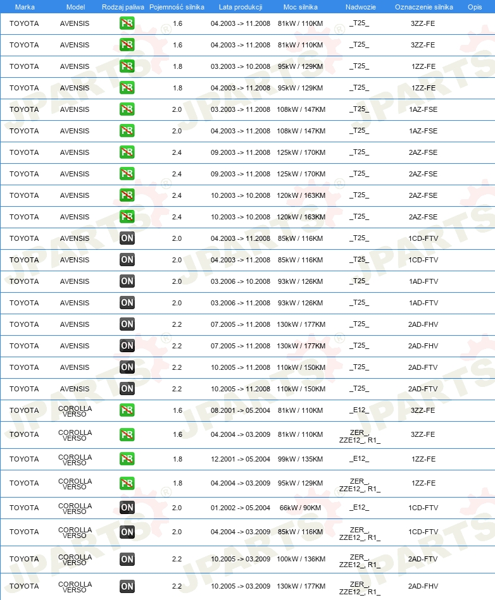Click petrol icon in Avensis 1.8 03.2003 -> 10.2008 row

127,66
